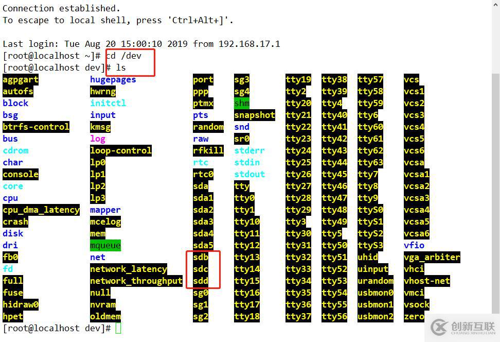Click the 'sdb' disk entry
The width and height of the screenshot is (500, 342).
pos(201,257)
